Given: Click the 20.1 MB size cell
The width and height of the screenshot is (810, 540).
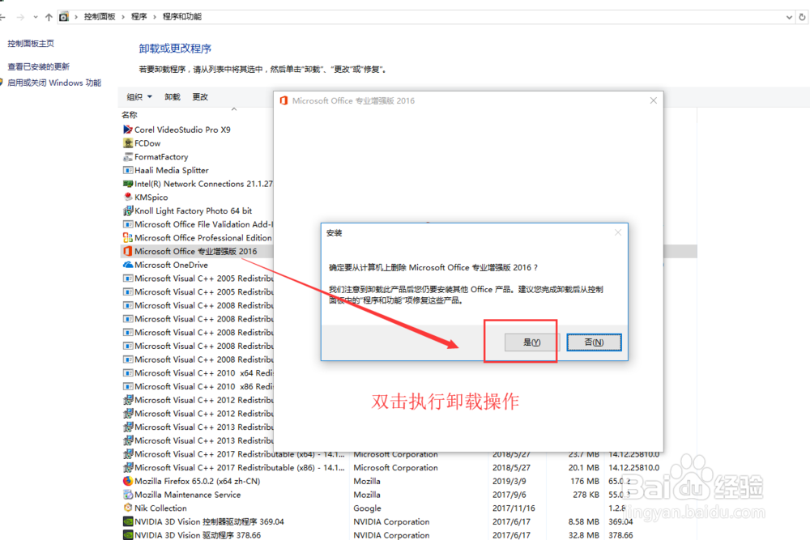Looking at the screenshot, I should pos(584,467).
